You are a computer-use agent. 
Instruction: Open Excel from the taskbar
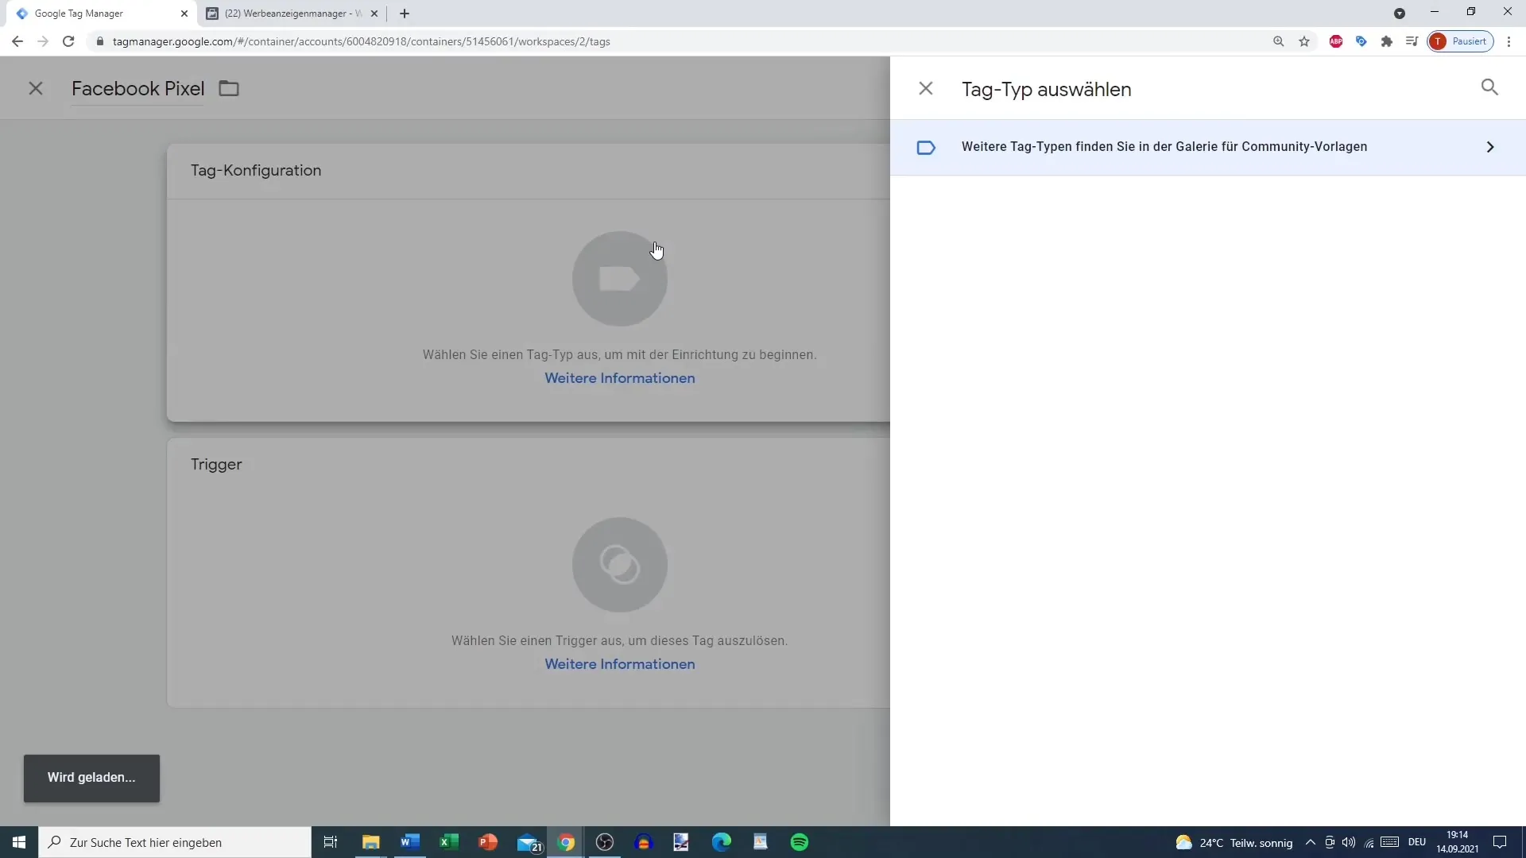point(449,842)
